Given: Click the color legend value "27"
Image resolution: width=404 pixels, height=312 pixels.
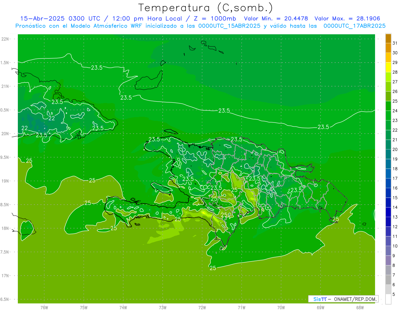Looking at the screenshot, I should tap(395, 82).
